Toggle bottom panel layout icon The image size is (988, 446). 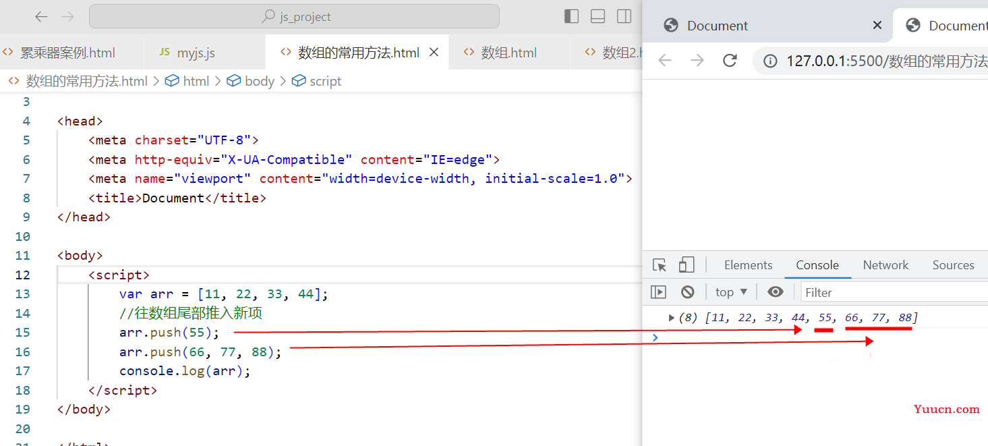pyautogui.click(x=598, y=16)
